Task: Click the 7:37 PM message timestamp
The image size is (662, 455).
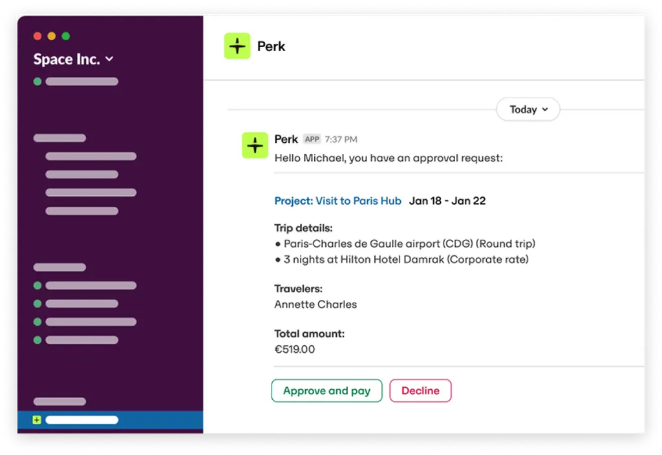Action: click(x=341, y=140)
